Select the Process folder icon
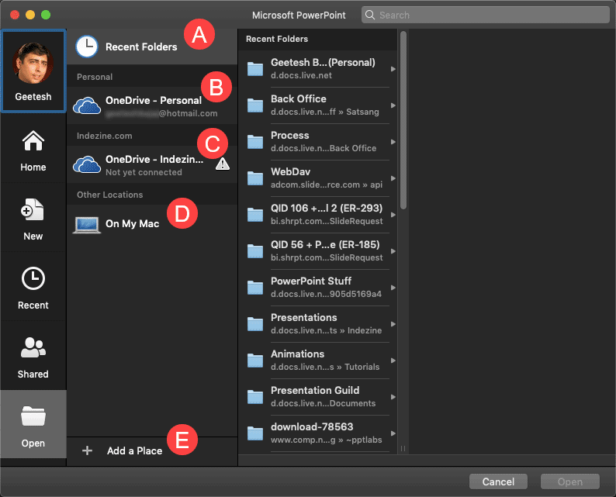This screenshot has height=497, width=616. tap(255, 142)
